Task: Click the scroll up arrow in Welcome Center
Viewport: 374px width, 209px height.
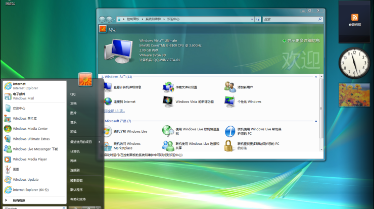Action: point(321,76)
